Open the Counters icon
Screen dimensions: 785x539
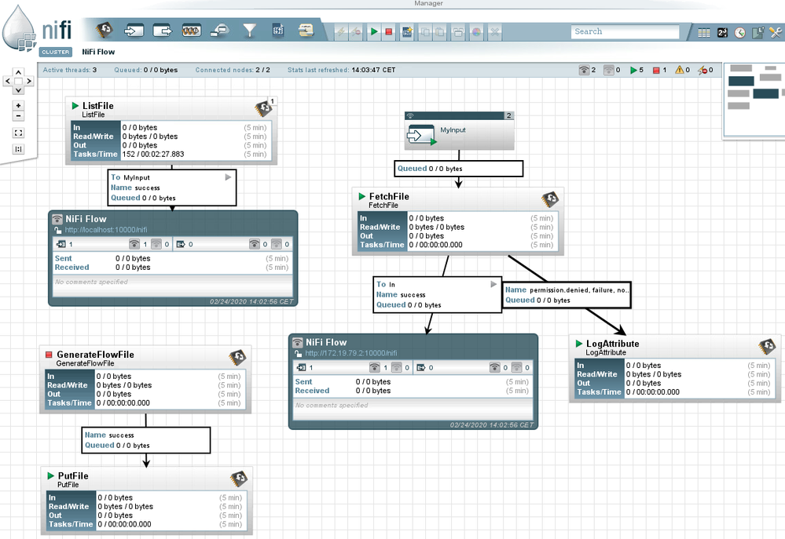[722, 32]
